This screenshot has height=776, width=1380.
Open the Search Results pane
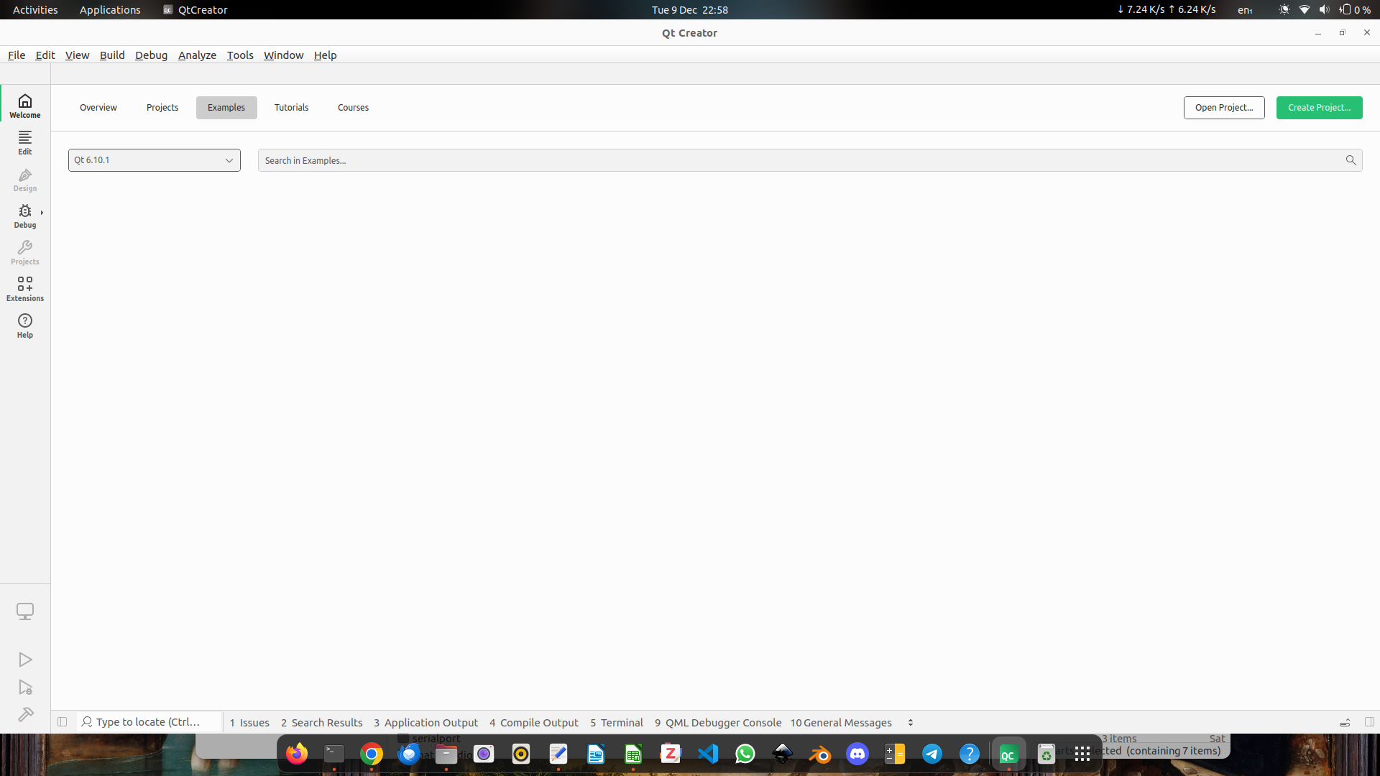point(321,723)
